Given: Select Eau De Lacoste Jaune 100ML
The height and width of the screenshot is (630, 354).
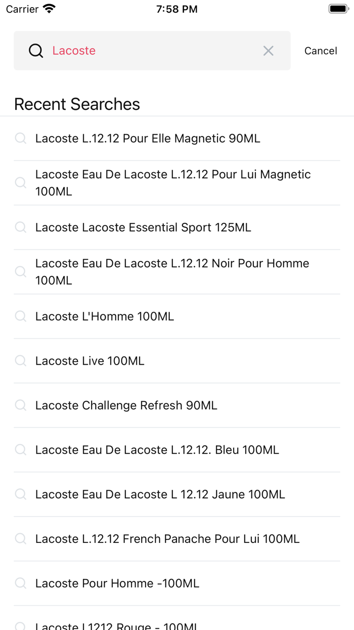Looking at the screenshot, I should click(160, 494).
